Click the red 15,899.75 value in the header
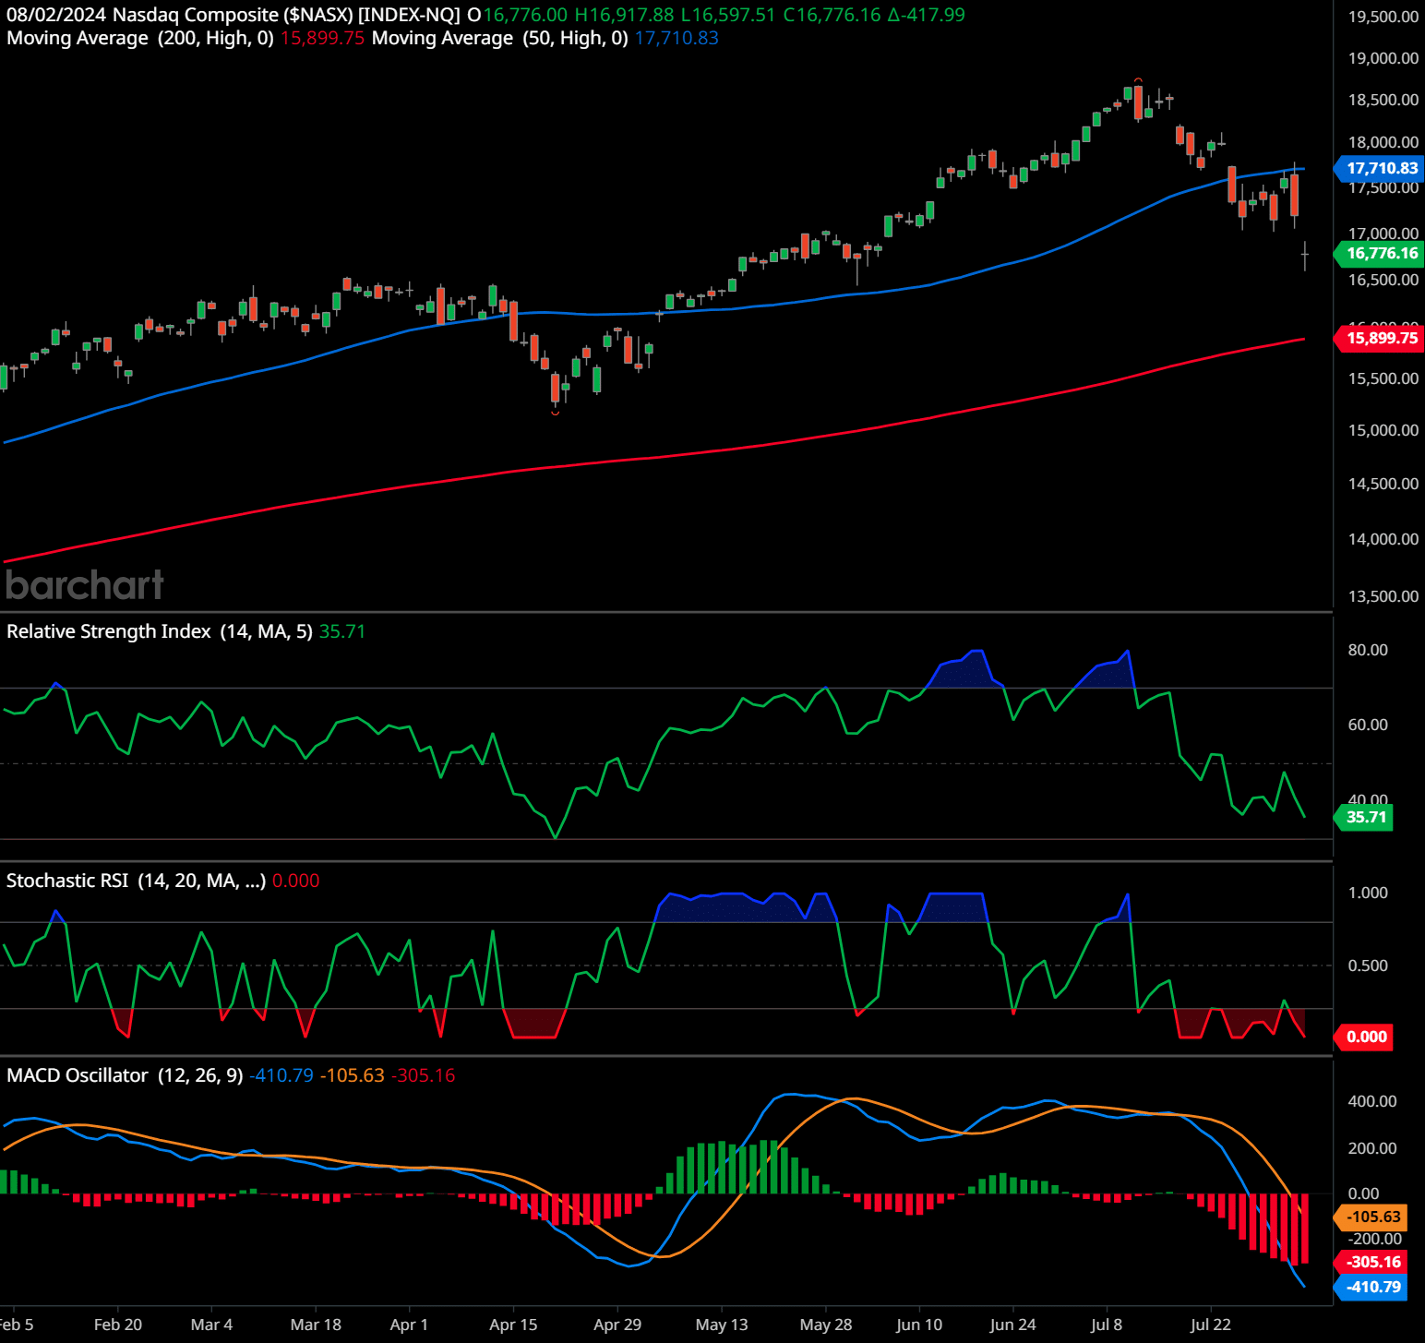Image resolution: width=1425 pixels, height=1343 pixels. tap(322, 38)
